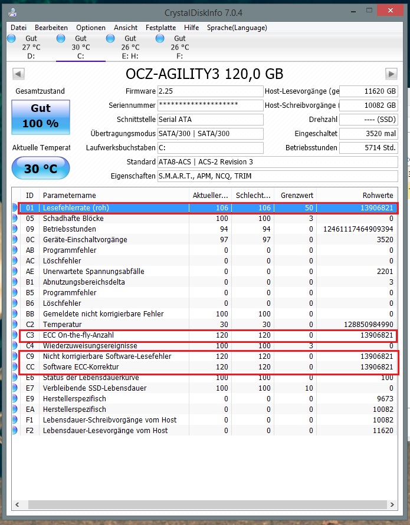
Task: Select the Wiederzuweisungsereignisse row
Action: [205, 345]
